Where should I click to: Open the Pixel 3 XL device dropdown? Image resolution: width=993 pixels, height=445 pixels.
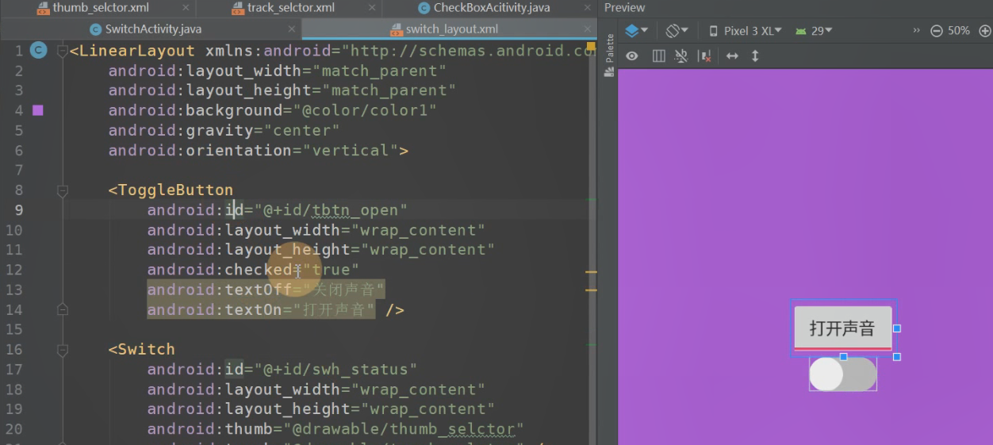745,31
